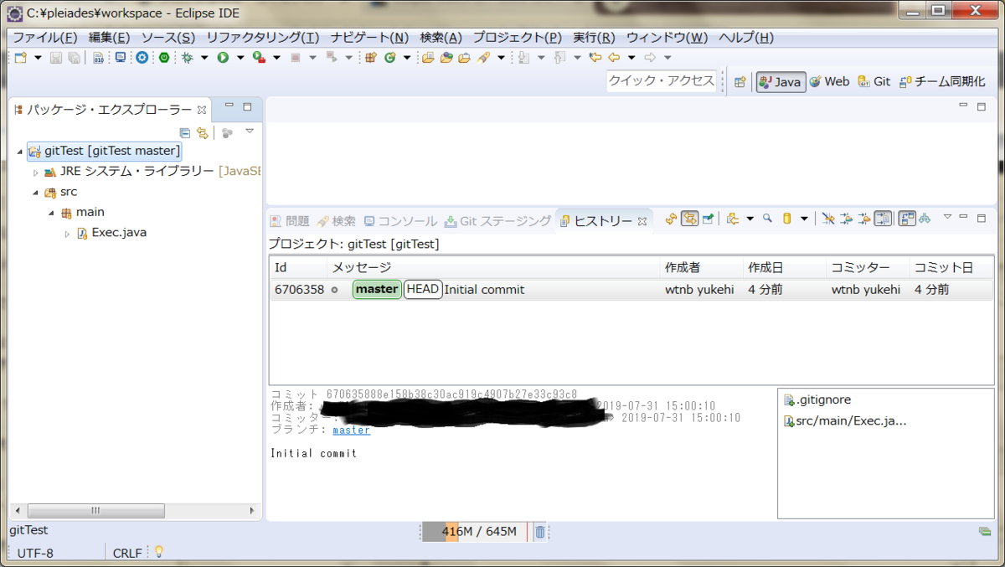
Task: Open the Debug button dropdown arrow
Action: coord(204,58)
